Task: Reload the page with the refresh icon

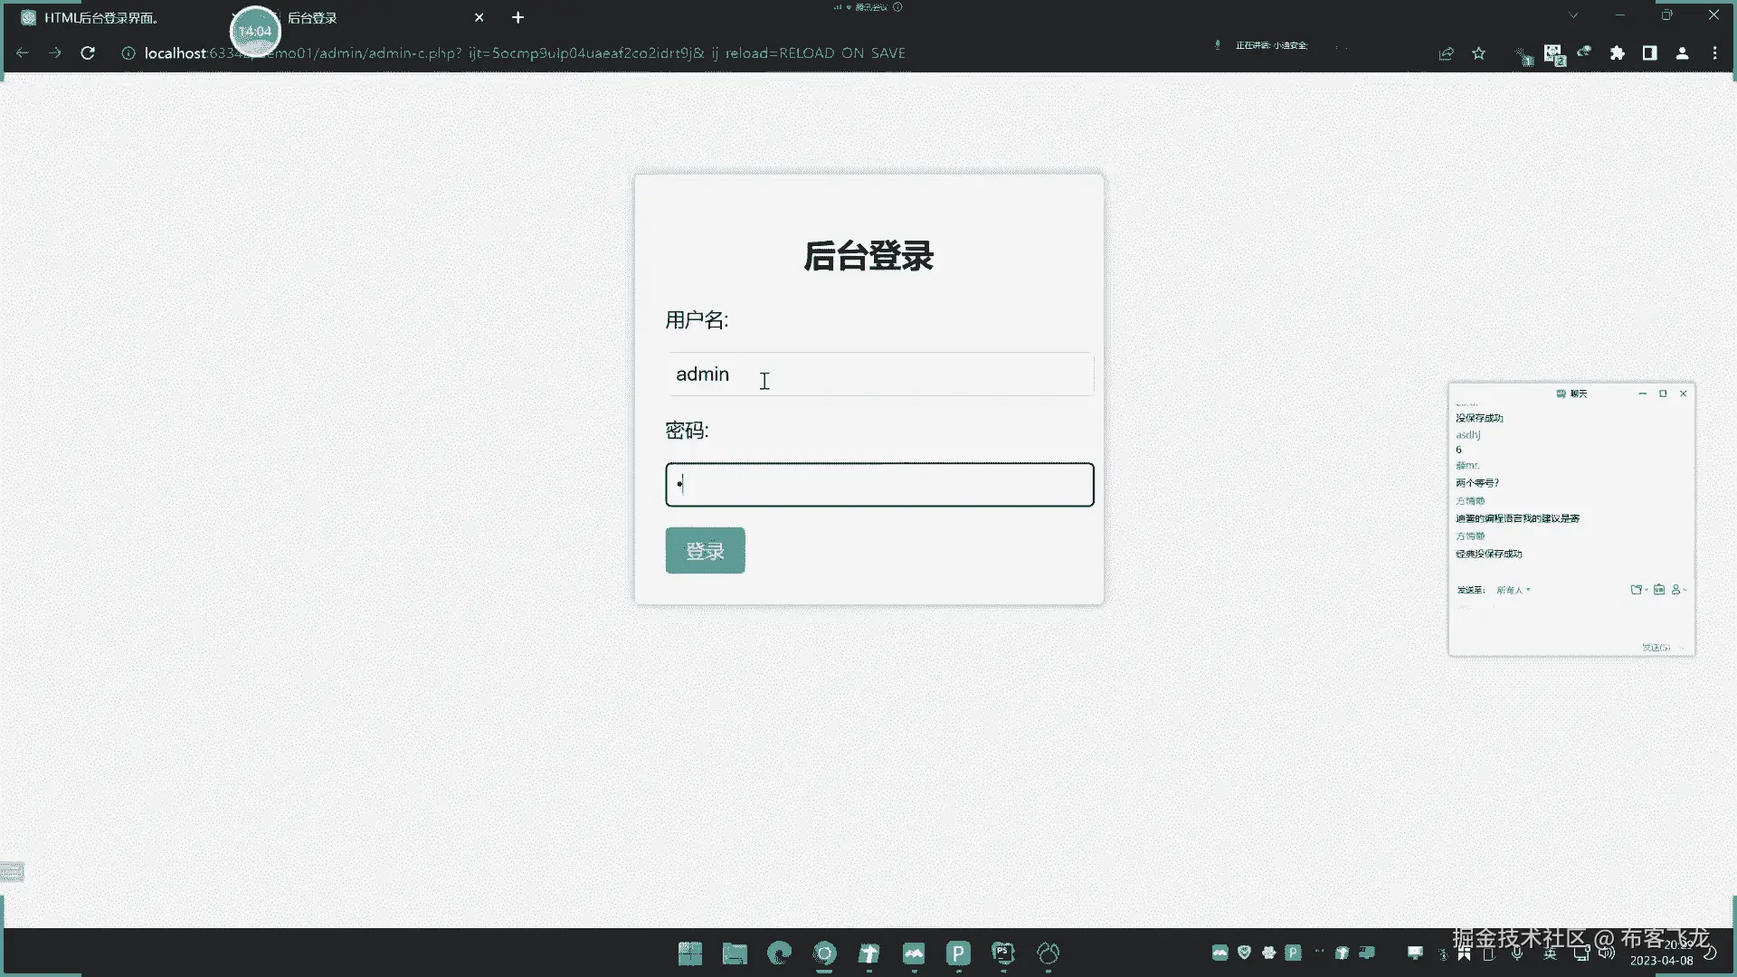Action: [88, 53]
